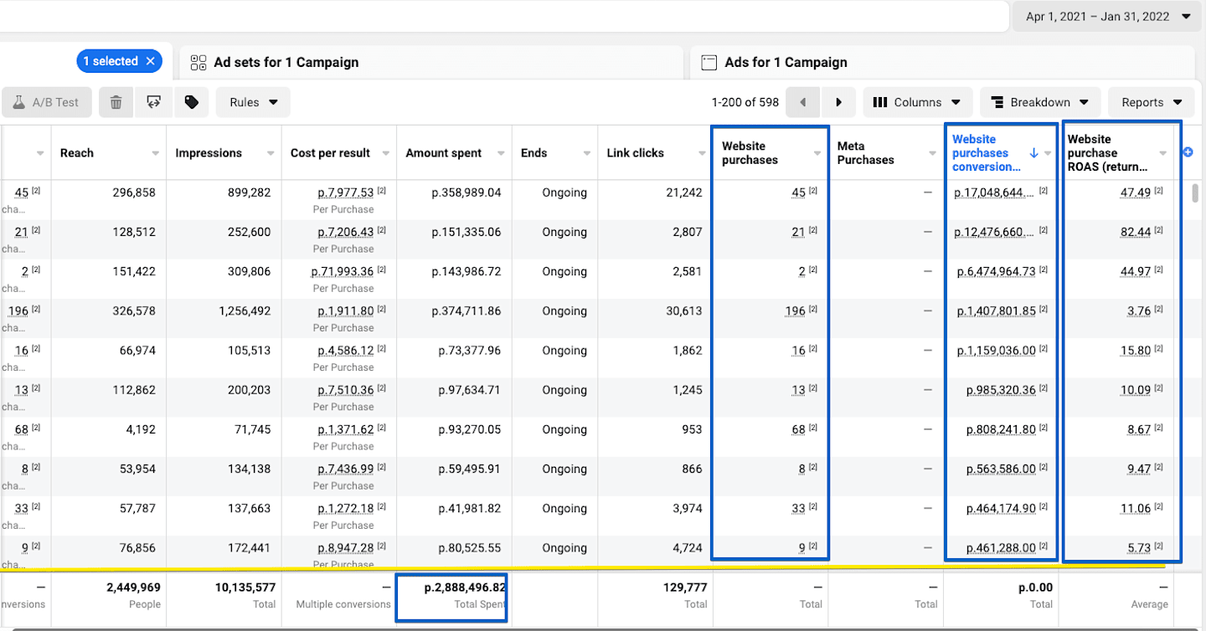The image size is (1206, 631).
Task: Delete selected items with trash icon
Action: (116, 102)
